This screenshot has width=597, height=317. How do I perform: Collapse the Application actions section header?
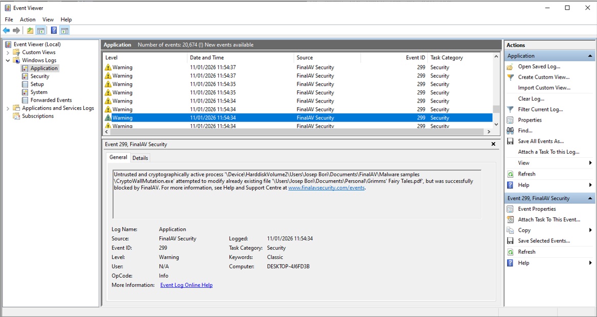[590, 56]
